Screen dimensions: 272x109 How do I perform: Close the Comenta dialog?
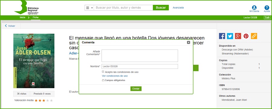click(x=189, y=42)
